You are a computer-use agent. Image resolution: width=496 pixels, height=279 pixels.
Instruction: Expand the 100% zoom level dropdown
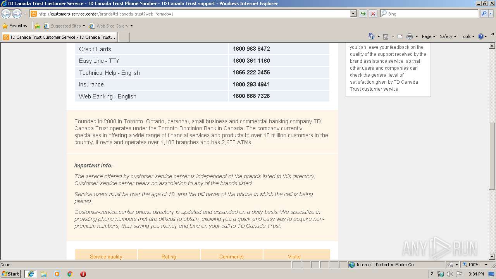486,265
